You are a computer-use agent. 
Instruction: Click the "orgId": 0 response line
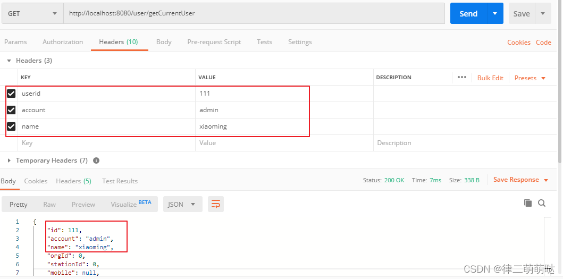point(66,256)
